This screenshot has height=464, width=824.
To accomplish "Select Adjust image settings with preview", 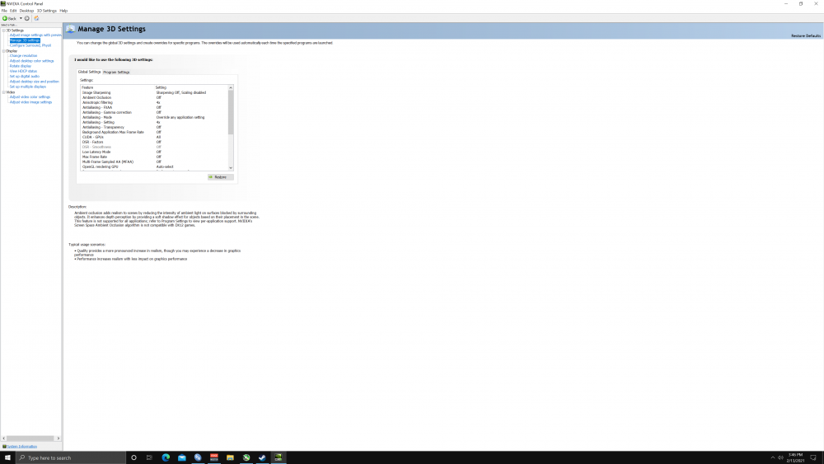I will [35, 35].
